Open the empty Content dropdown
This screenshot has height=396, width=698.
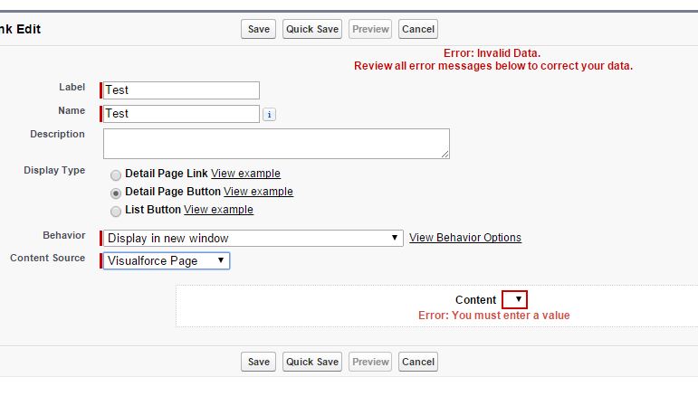tap(515, 300)
